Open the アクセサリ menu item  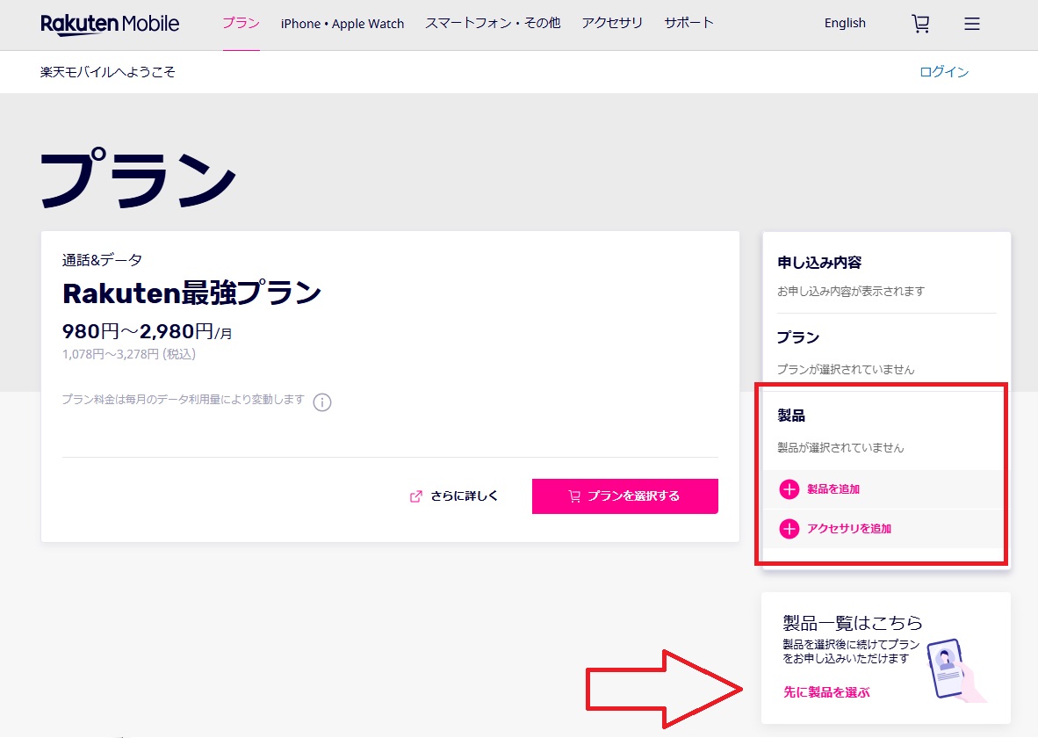(x=612, y=23)
